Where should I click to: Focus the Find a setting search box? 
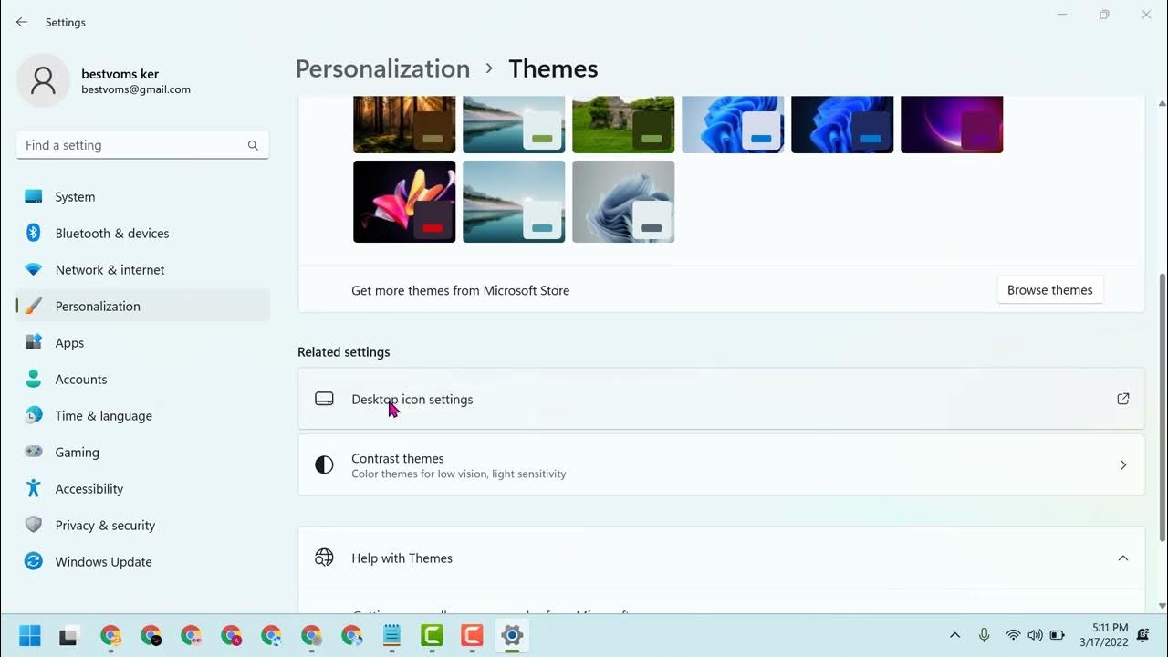tap(142, 145)
